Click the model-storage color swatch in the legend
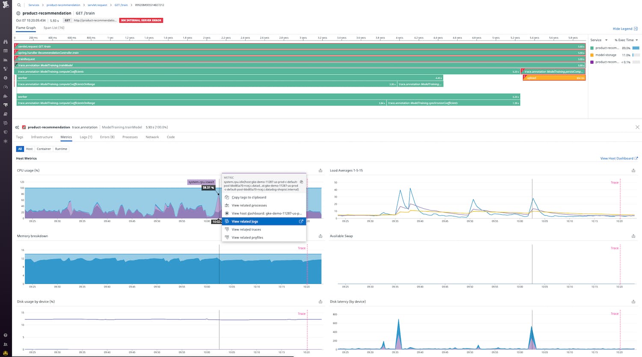The height and width of the screenshot is (357, 642). (x=592, y=55)
